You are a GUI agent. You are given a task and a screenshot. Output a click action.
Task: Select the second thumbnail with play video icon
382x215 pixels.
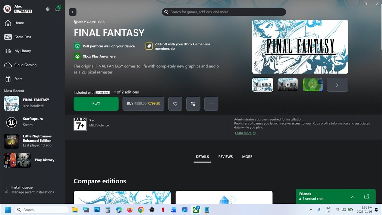point(288,85)
